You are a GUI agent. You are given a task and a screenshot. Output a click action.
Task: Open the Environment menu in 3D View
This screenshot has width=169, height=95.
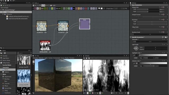pos(57,58)
